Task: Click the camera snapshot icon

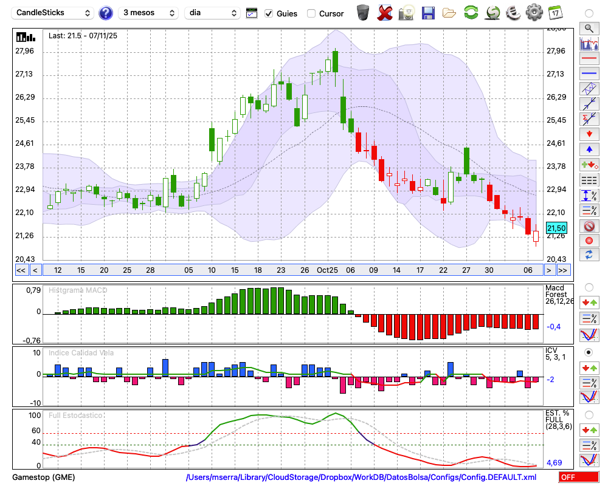Action: tap(407, 12)
